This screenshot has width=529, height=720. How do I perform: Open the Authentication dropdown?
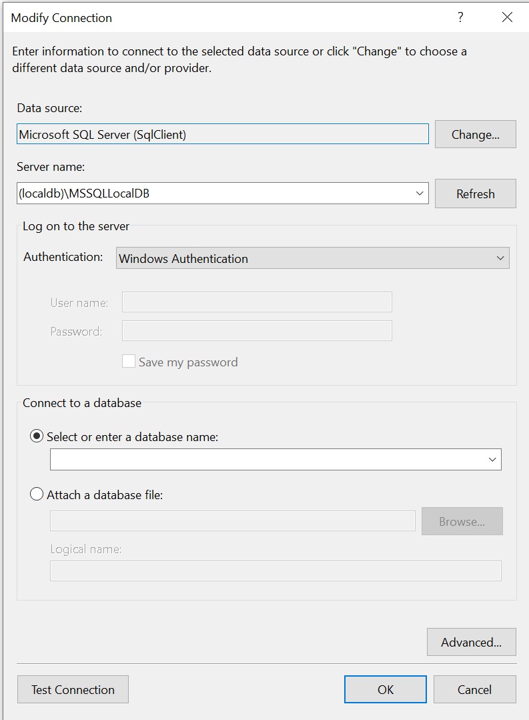pyautogui.click(x=500, y=258)
